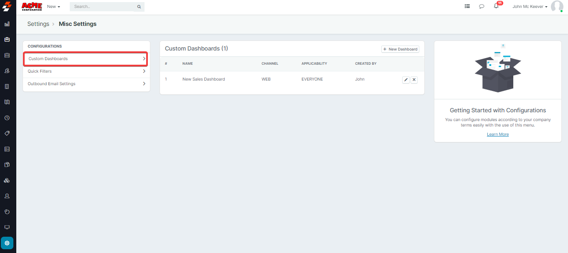Image resolution: width=568 pixels, height=253 pixels.
Task: Open the chat messages icon
Action: pos(482,7)
